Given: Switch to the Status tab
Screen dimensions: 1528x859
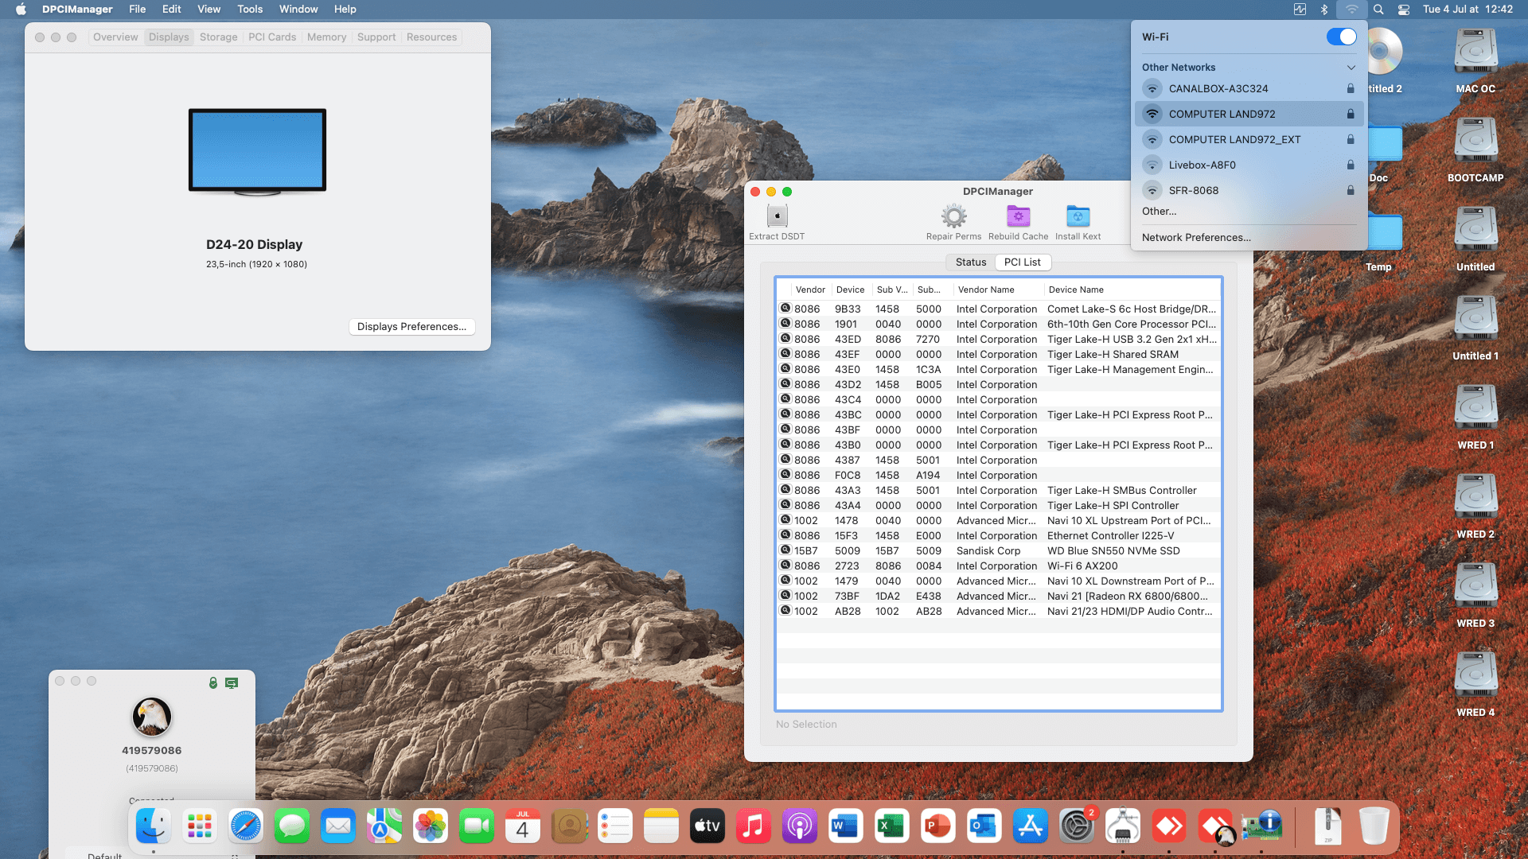Looking at the screenshot, I should coord(970,262).
